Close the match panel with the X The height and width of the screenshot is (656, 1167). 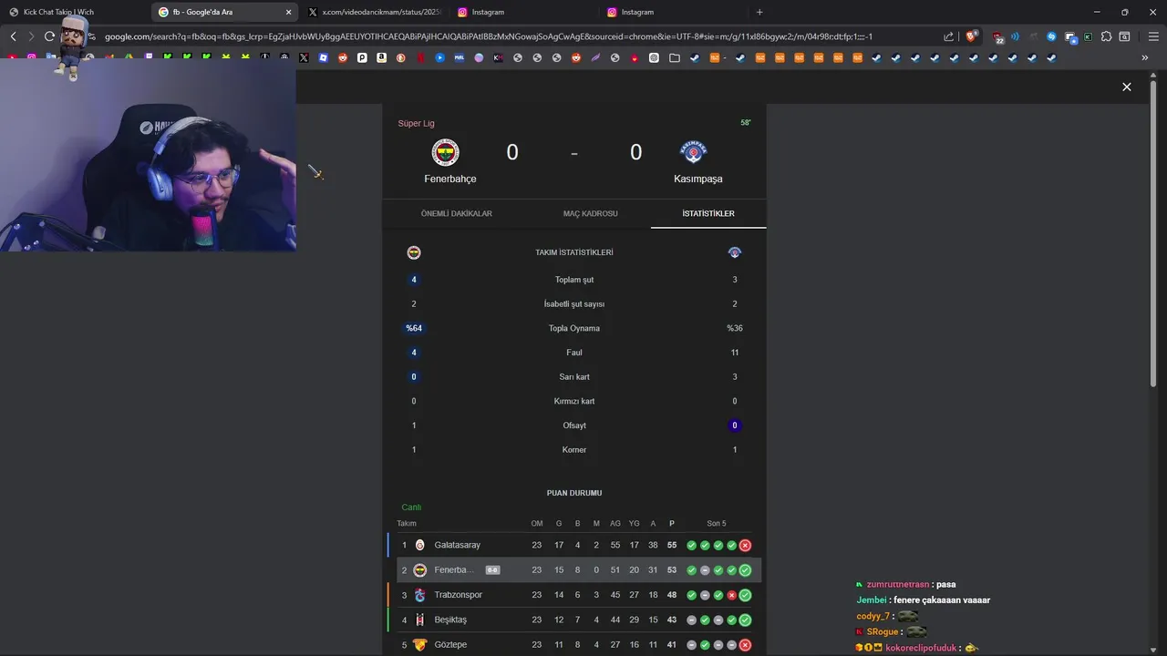(1127, 87)
